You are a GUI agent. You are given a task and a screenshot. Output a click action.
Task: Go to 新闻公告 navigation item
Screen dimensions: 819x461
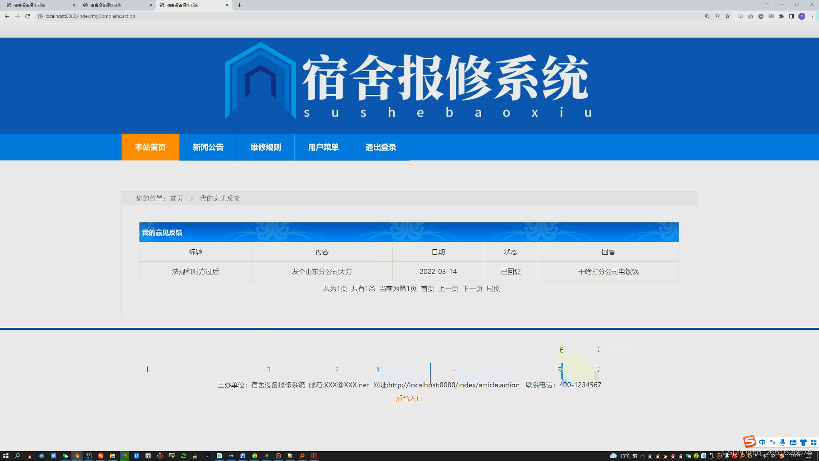[x=208, y=147]
